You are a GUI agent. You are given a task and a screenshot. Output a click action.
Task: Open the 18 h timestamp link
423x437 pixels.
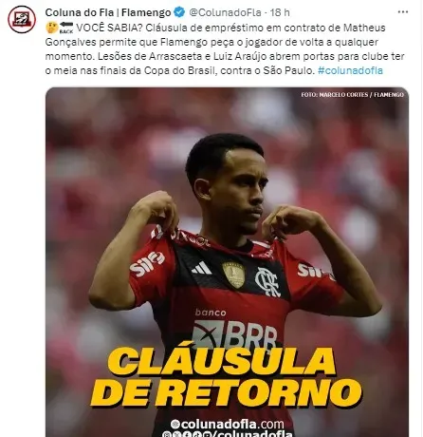[280, 12]
